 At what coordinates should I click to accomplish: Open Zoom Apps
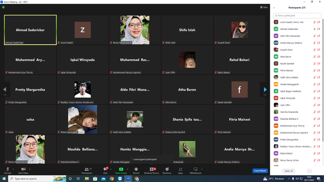click(x=180, y=170)
